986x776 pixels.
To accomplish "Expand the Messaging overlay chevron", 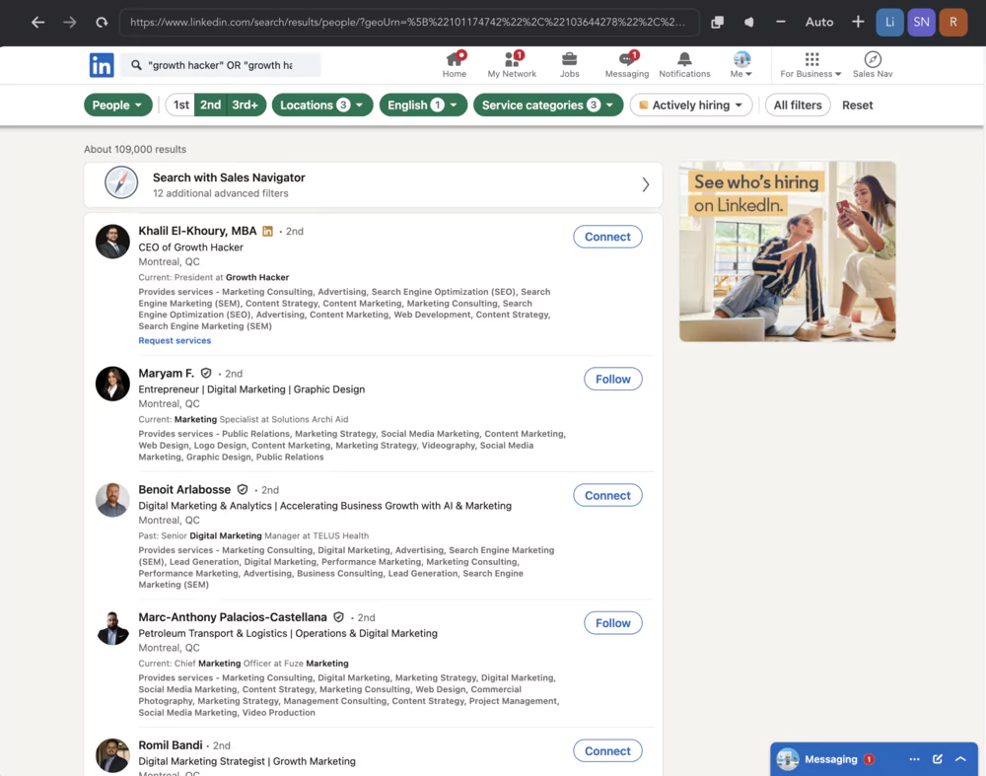I will click(x=960, y=759).
